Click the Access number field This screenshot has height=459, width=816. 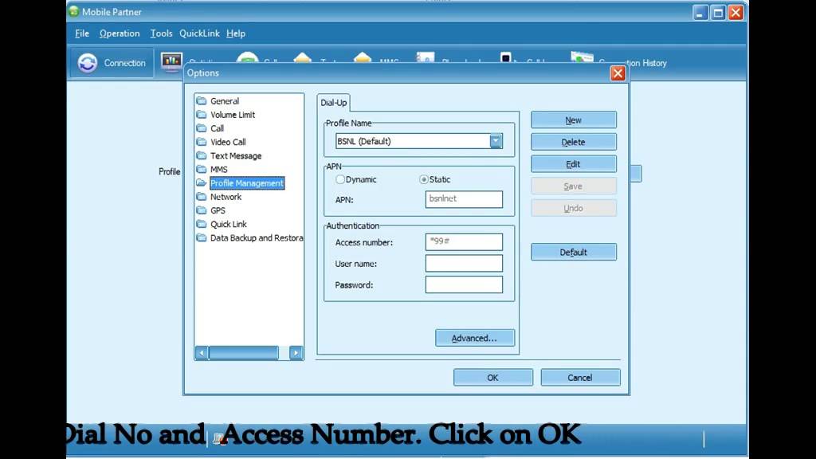pos(464,242)
